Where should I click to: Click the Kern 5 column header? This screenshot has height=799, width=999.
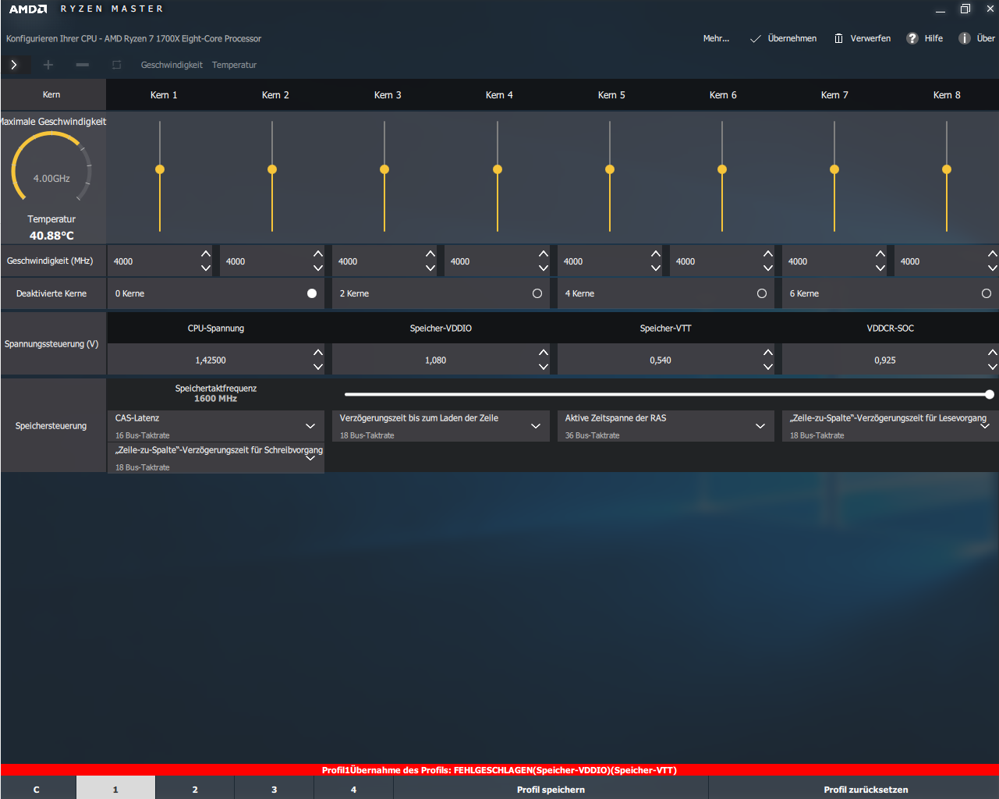611,95
